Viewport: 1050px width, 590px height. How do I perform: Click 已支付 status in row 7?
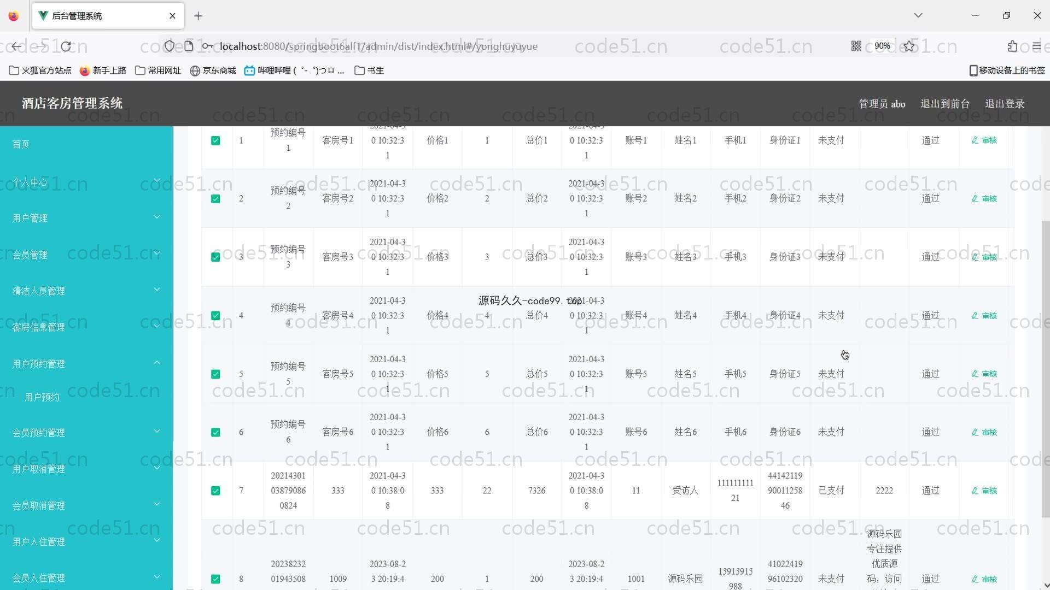coord(831,491)
